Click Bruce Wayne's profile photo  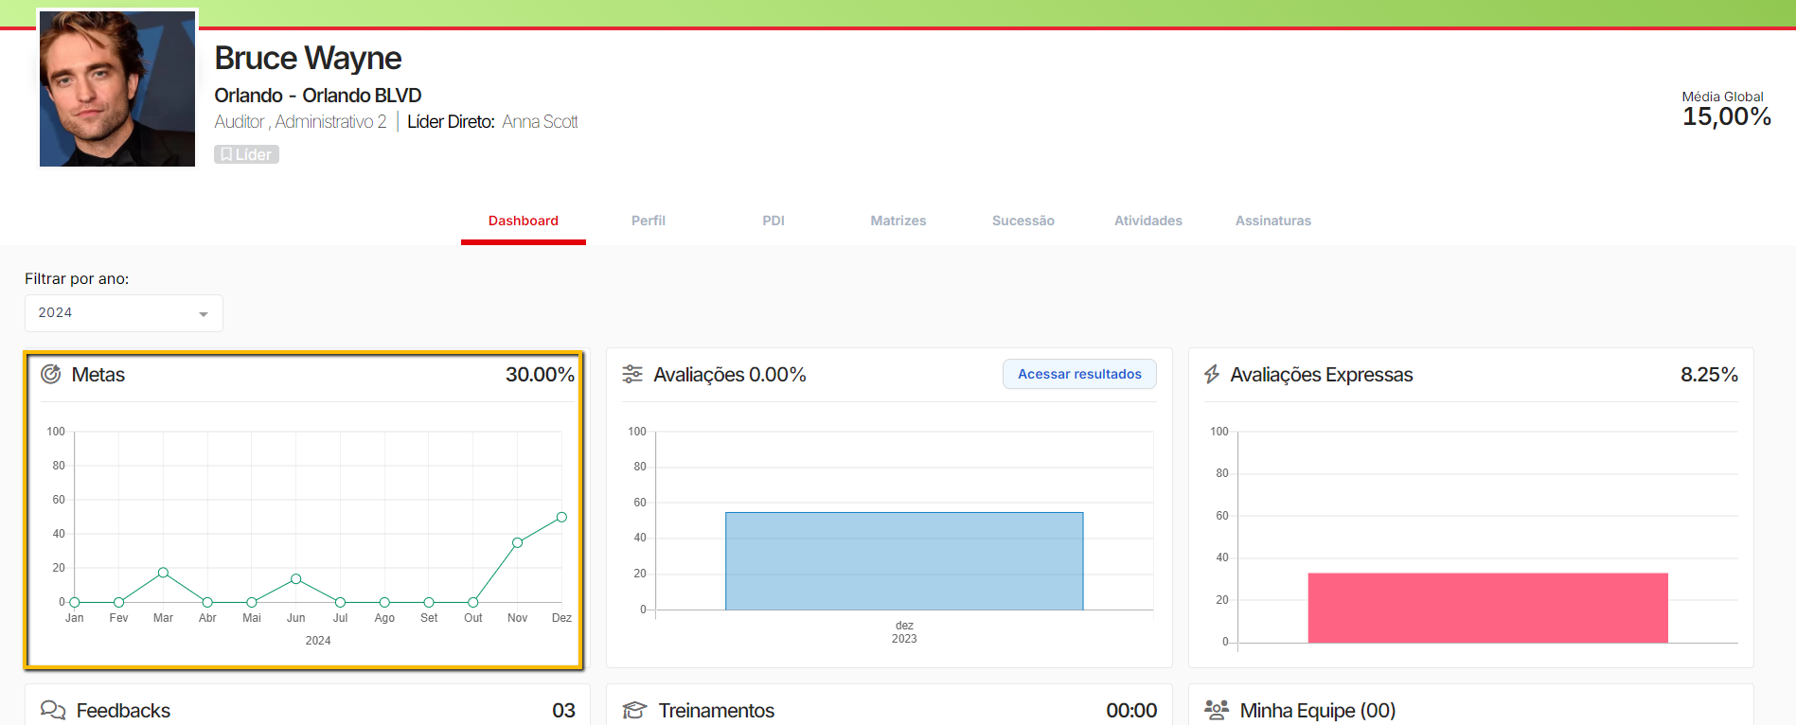pyautogui.click(x=117, y=89)
